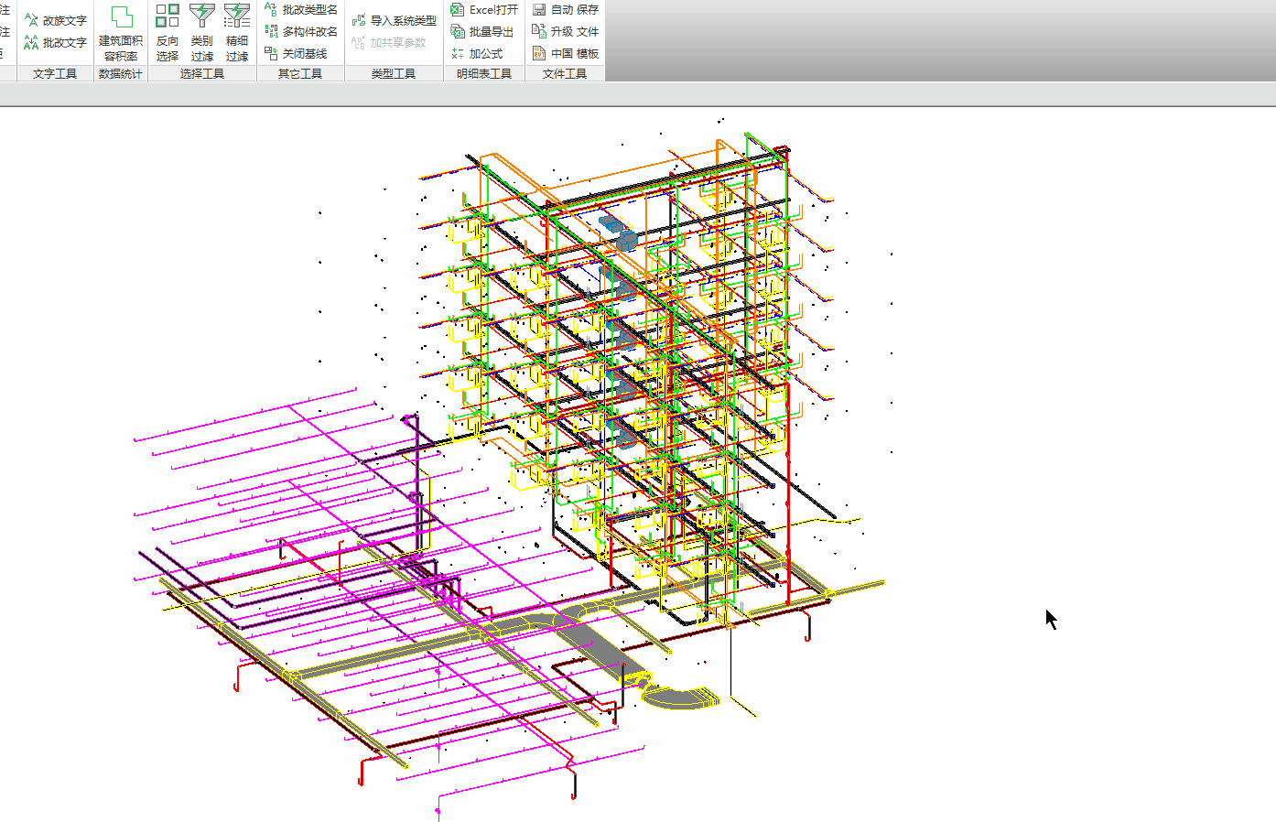Click 批改类型名 batch rename types

coord(301,9)
